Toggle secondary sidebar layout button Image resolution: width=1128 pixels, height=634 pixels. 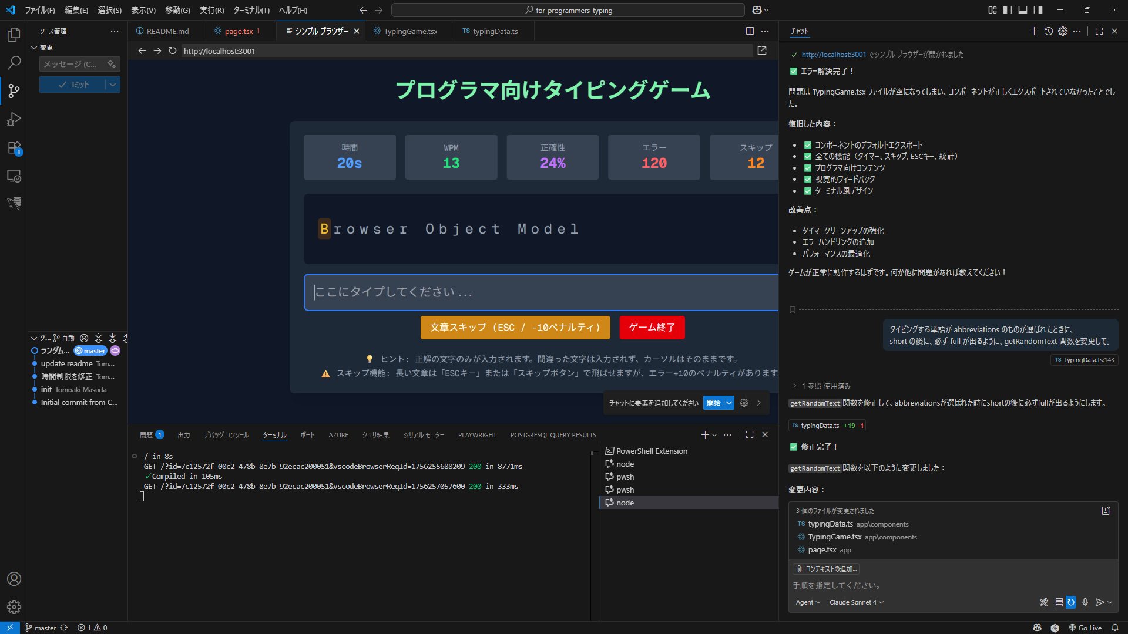1038,10
